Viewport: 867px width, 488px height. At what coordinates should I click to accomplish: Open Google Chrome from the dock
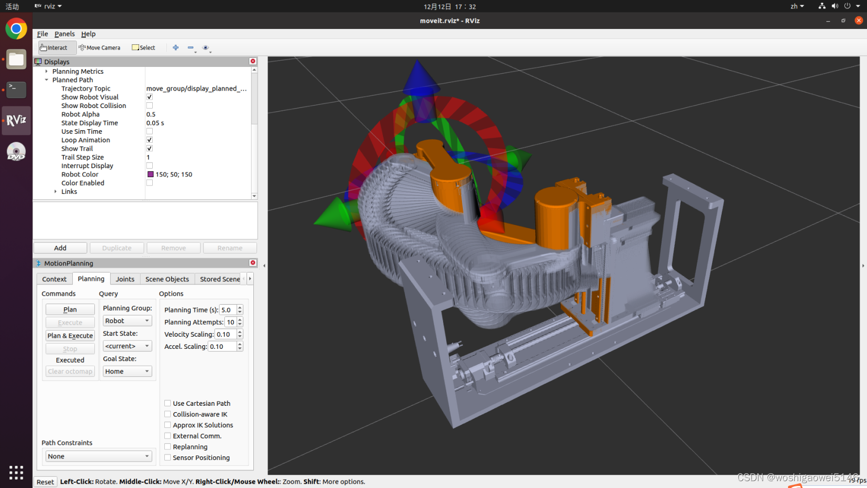16,29
